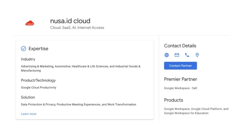Image resolution: width=242 pixels, height=136 pixels.
Task: Click the Google Cloud Productivity text
Action: tap(39, 87)
